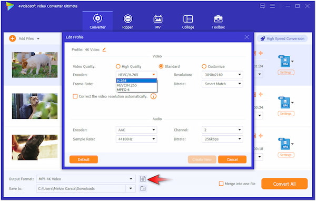Maximize the application window
This screenshot has height=201, width=316.
pyautogui.click(x=297, y=6)
